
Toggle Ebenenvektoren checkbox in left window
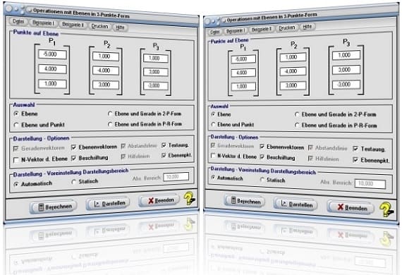click(95, 147)
